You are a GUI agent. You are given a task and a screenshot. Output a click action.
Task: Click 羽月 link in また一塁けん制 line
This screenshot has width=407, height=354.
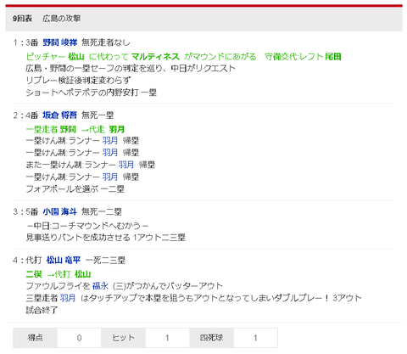126,165
